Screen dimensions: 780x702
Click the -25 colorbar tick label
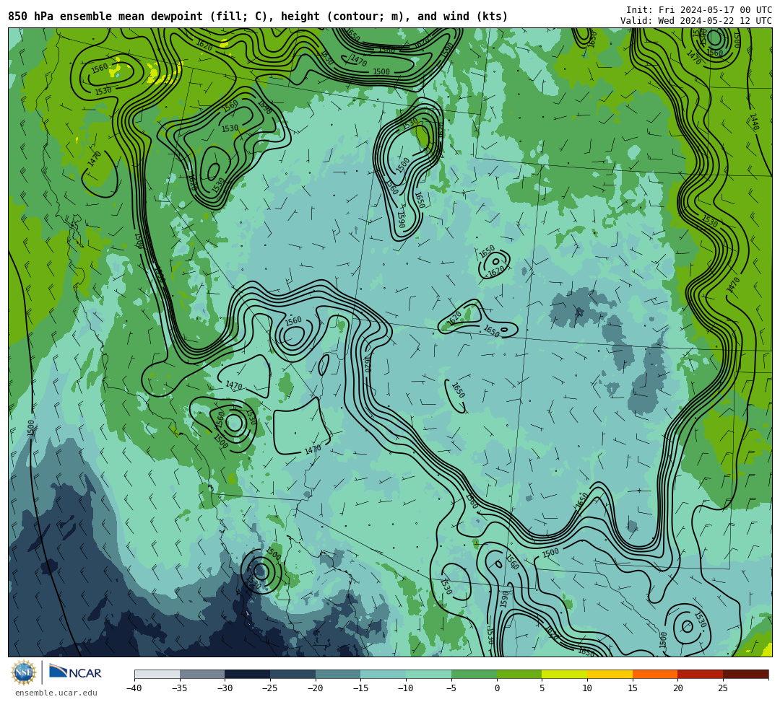point(269,688)
